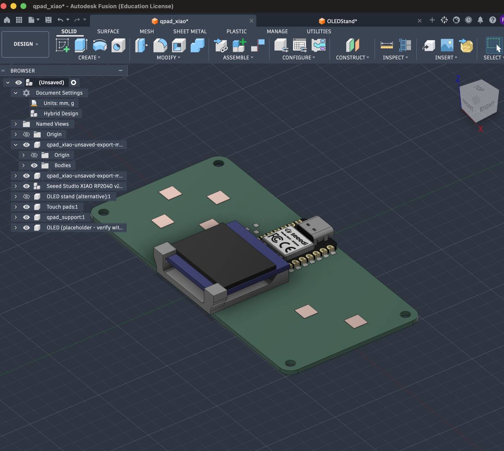Toggle visibility of OLED (placeholder) component

26,228
